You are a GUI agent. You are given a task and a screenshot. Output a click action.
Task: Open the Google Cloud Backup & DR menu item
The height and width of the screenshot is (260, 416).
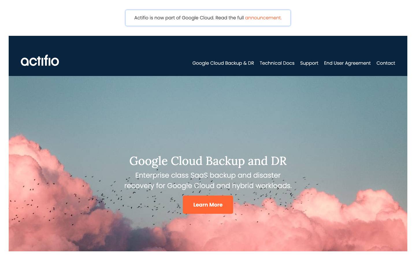point(223,63)
